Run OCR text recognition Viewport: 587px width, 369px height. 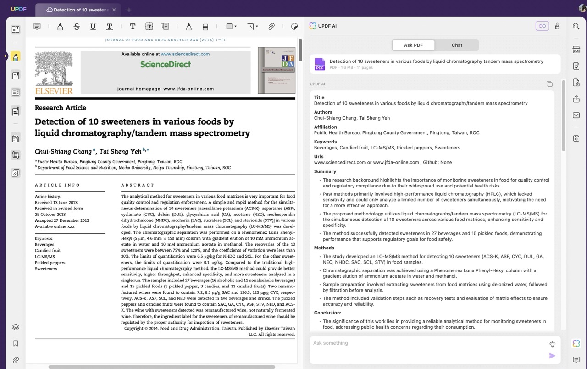coord(576,50)
